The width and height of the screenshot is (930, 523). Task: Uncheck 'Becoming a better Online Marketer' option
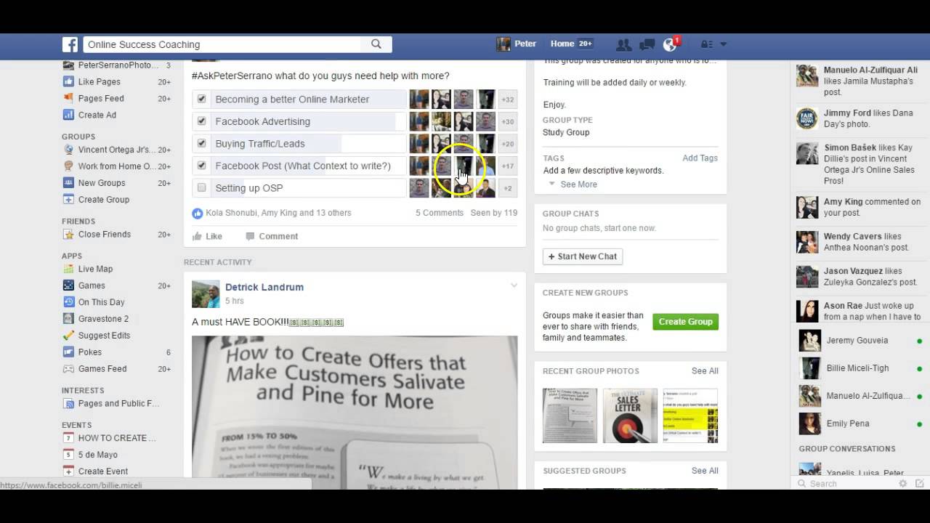[x=202, y=99]
